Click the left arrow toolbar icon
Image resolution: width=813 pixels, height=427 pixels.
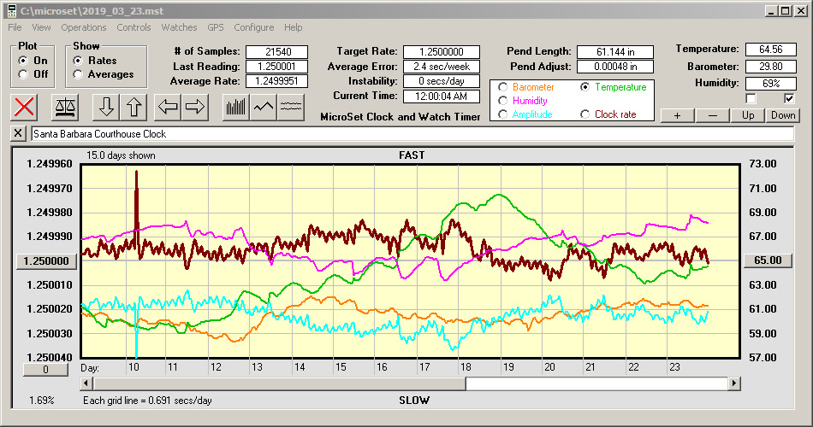click(x=168, y=108)
